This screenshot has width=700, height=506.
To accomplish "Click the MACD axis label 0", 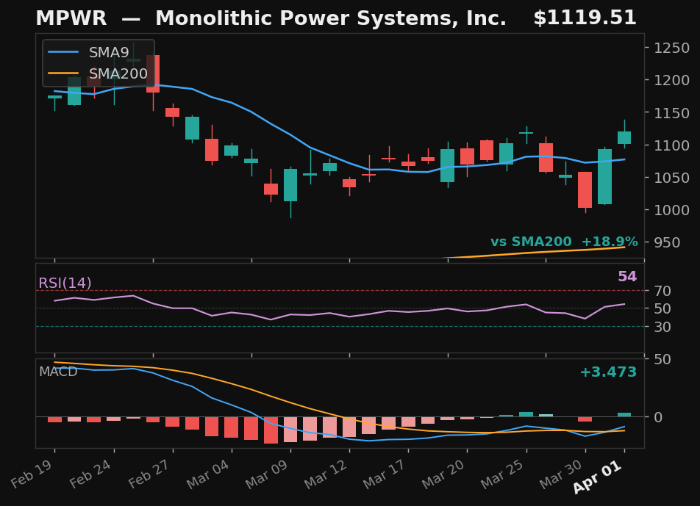I will click(658, 417).
